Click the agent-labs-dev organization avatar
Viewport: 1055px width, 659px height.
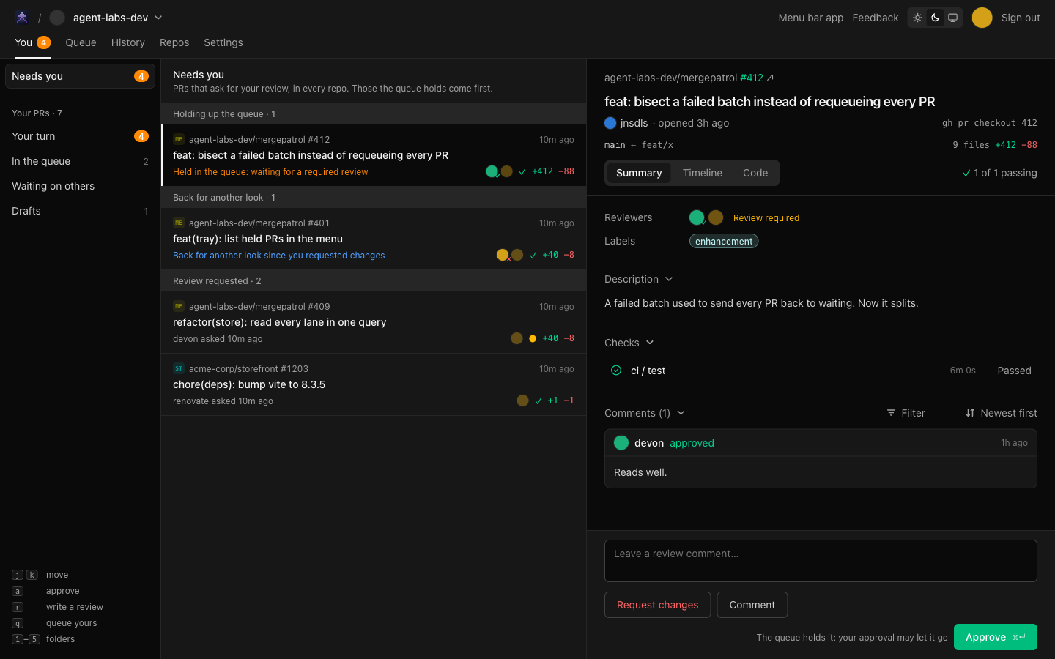(57, 18)
